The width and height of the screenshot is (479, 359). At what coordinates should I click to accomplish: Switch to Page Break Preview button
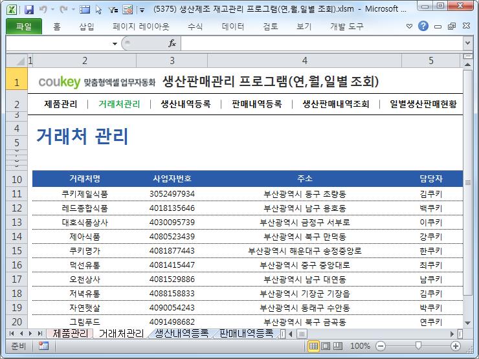point(337,346)
